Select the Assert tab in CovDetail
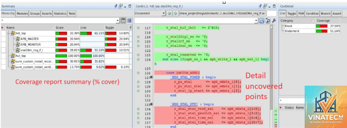 (337, 14)
